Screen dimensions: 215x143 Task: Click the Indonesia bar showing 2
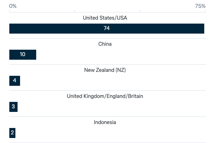[12, 133]
